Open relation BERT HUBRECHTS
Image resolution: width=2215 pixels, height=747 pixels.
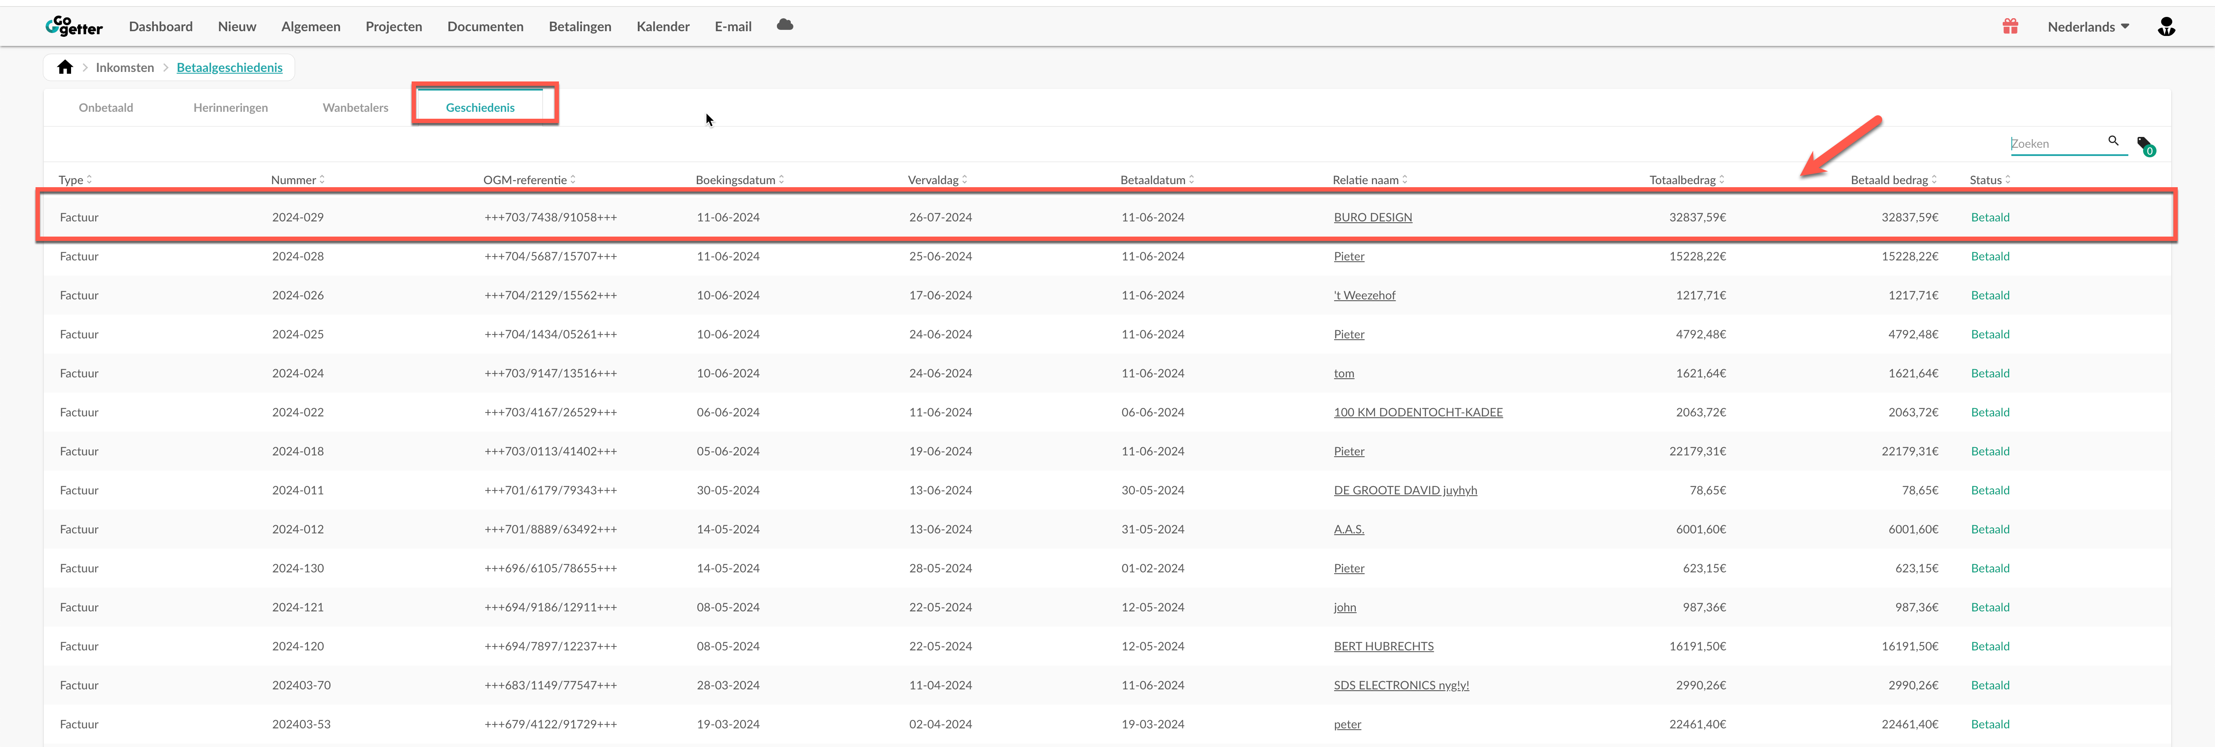tap(1384, 646)
